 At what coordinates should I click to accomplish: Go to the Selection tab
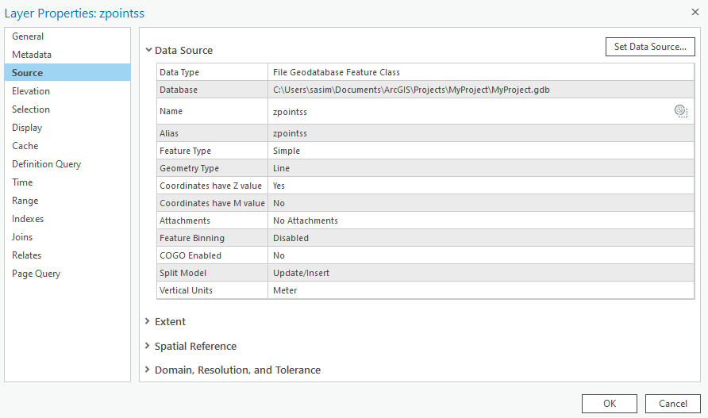coord(31,109)
